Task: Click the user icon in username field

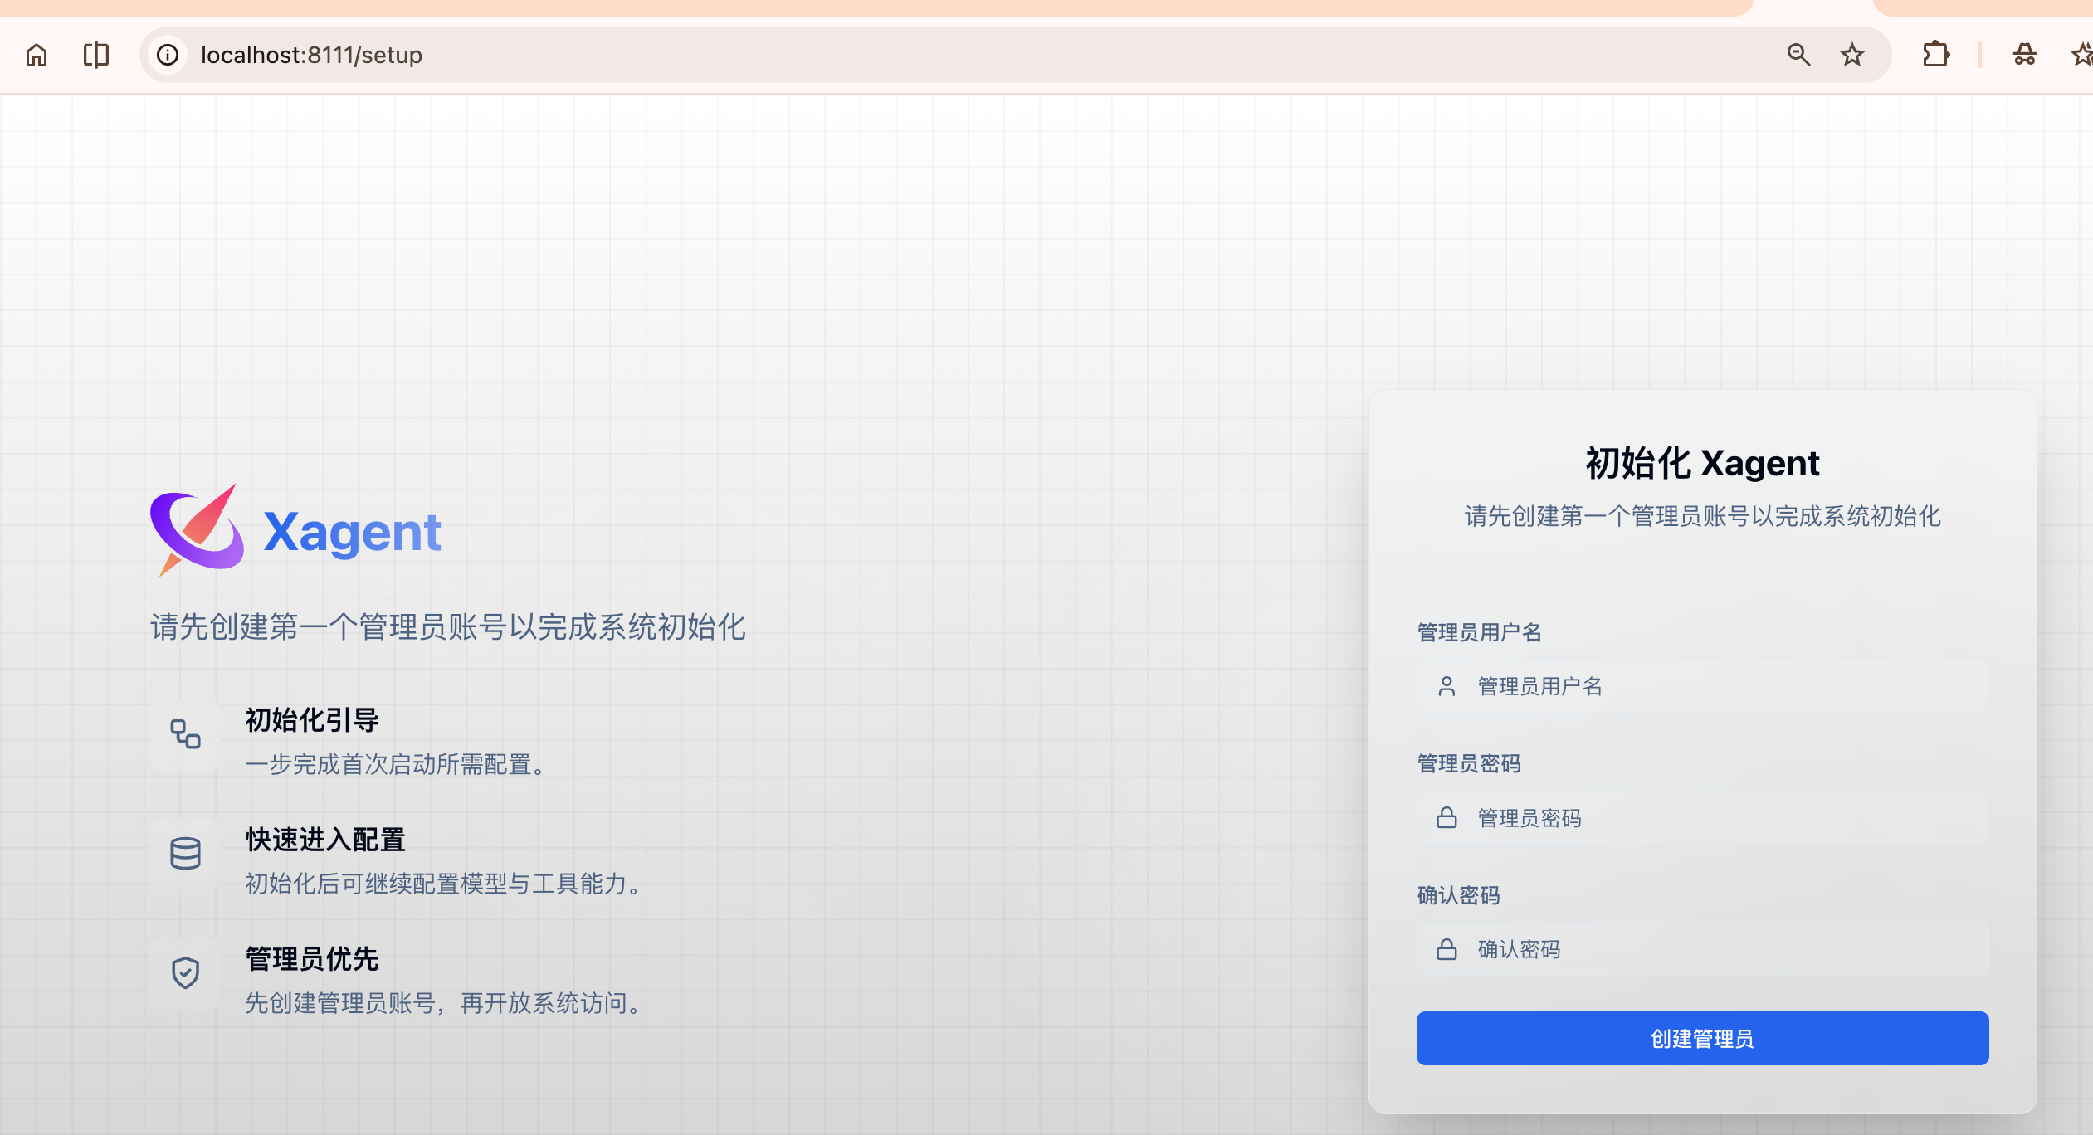Action: point(1447,686)
